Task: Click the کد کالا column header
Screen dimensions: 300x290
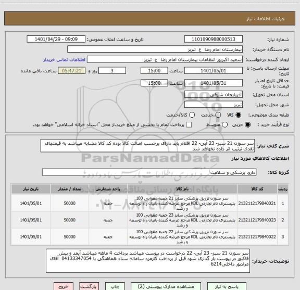Action: tap(257, 189)
